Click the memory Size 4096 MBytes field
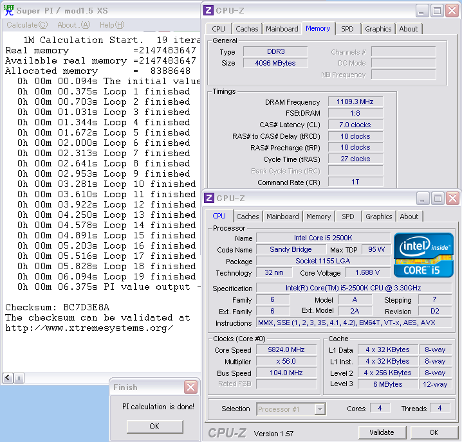The image size is (462, 442). point(275,63)
